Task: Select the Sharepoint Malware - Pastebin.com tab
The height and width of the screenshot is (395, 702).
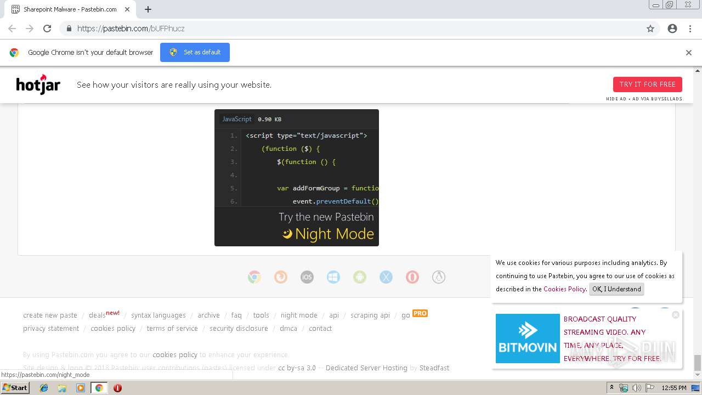Action: [x=70, y=9]
